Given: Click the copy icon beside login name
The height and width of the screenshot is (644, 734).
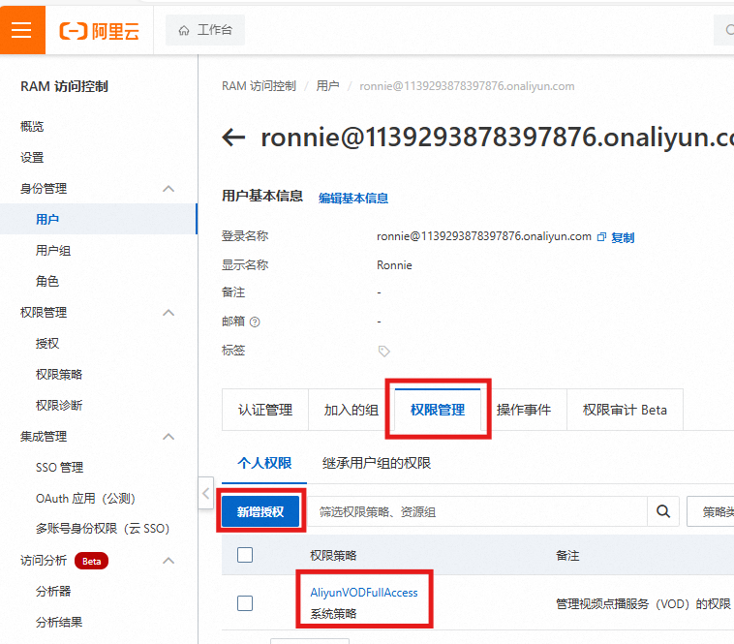Looking at the screenshot, I should [601, 237].
